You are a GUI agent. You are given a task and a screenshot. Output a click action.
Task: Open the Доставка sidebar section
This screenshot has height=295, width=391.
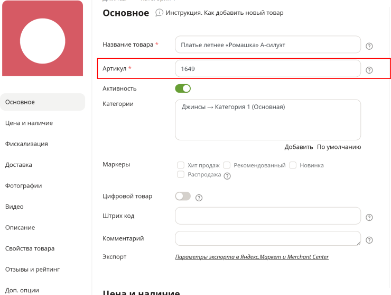pos(18,165)
